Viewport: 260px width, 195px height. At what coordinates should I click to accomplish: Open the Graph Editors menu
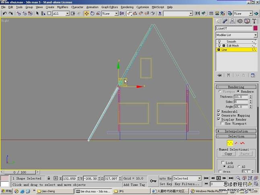click(x=109, y=7)
